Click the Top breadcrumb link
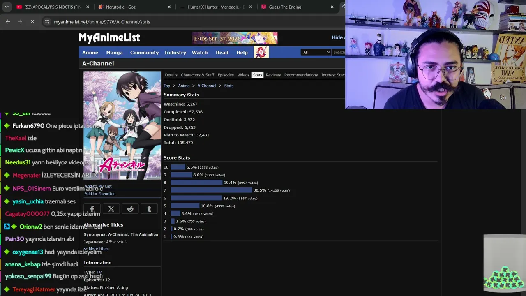Image resolution: width=526 pixels, height=296 pixels. click(x=167, y=86)
